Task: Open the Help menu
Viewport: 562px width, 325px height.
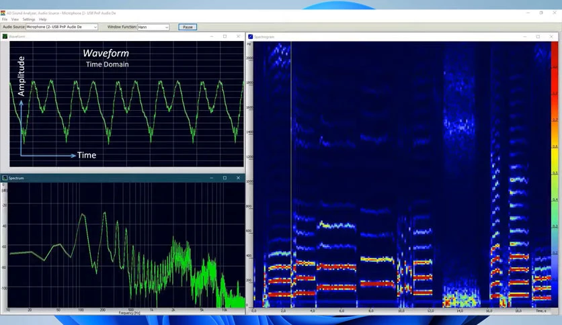Action: click(42, 19)
